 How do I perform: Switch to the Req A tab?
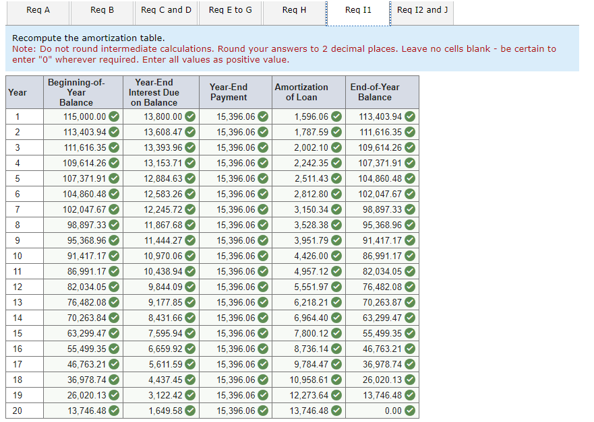coord(38,10)
